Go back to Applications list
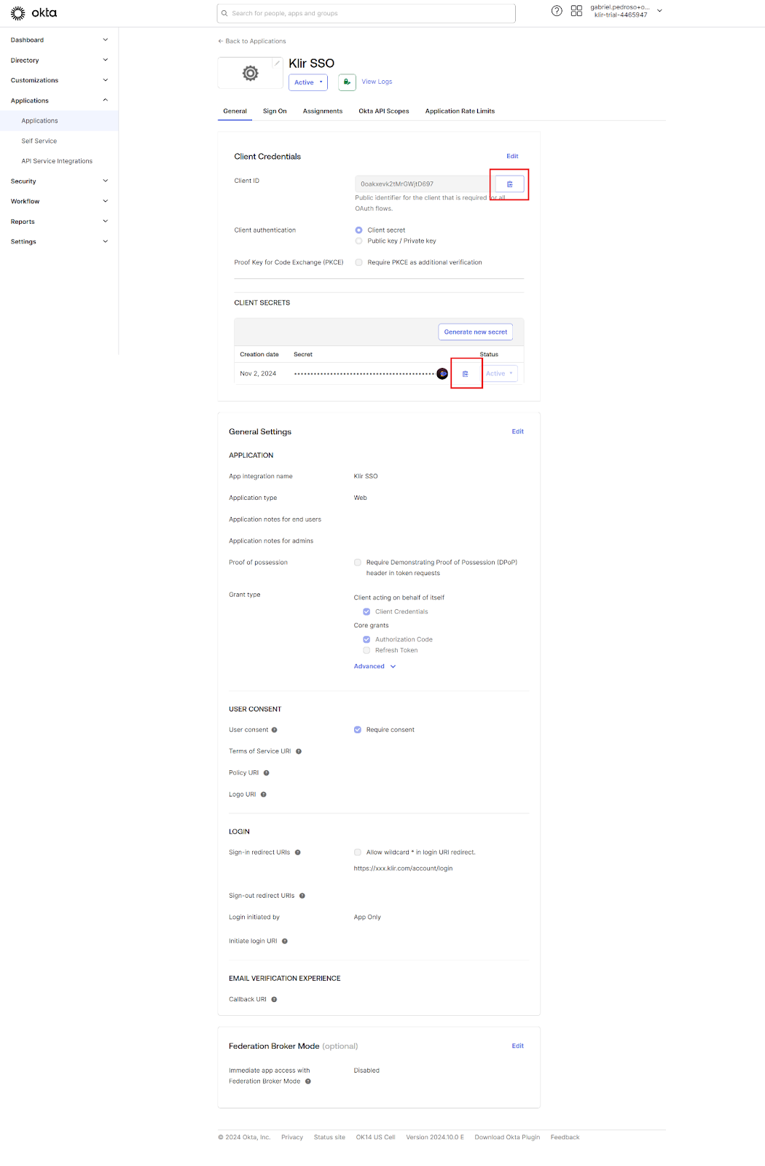 click(x=252, y=42)
